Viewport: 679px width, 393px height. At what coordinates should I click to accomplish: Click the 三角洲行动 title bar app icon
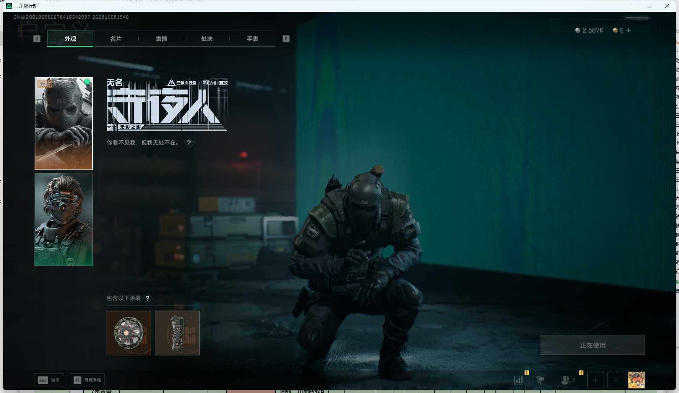tap(9, 6)
